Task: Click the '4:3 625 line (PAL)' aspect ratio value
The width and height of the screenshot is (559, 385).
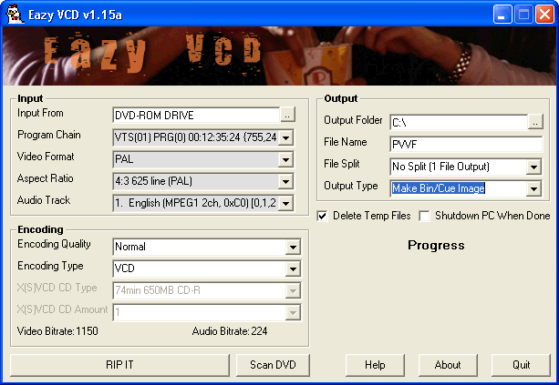Action: click(x=153, y=181)
